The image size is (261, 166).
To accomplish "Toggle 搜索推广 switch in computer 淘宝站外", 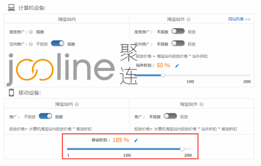I will point(178,31).
